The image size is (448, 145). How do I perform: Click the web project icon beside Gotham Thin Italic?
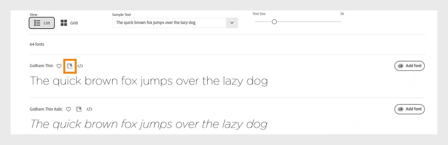[x=79, y=109]
